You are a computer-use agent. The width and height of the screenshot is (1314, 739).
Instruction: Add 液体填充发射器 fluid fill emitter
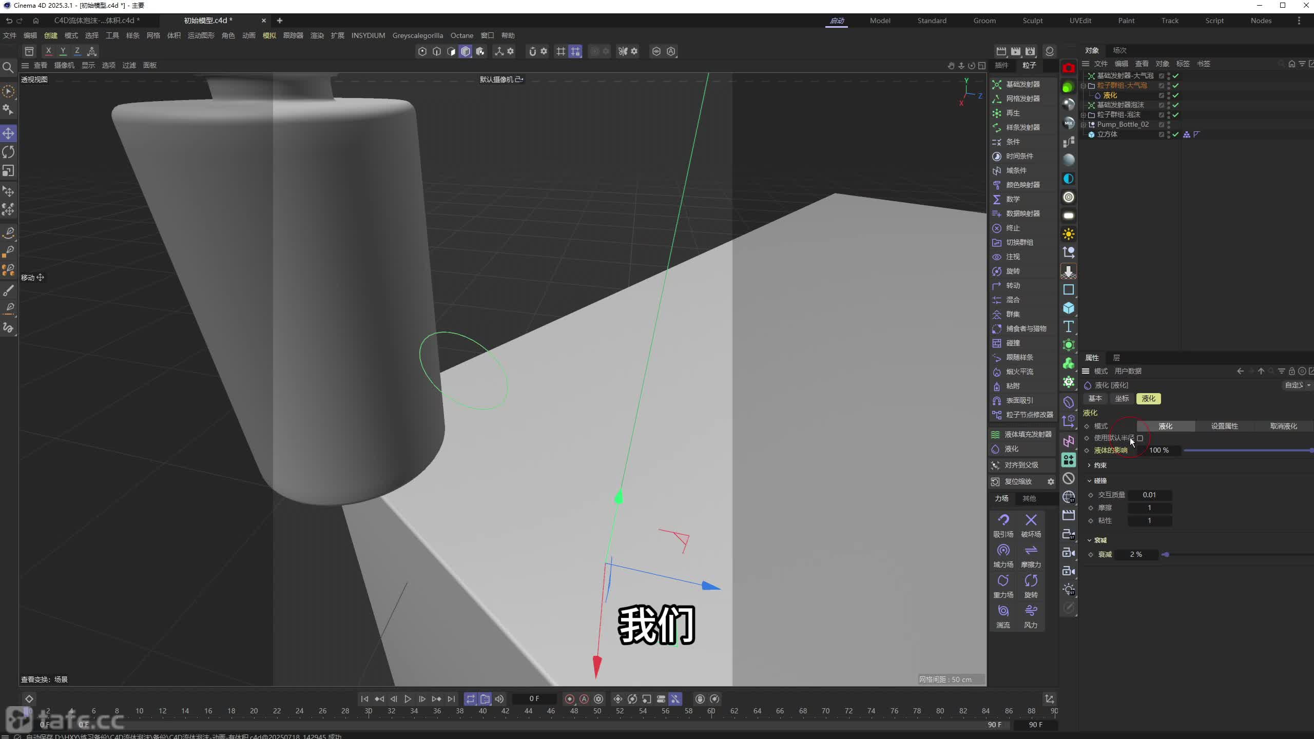[1022, 434]
